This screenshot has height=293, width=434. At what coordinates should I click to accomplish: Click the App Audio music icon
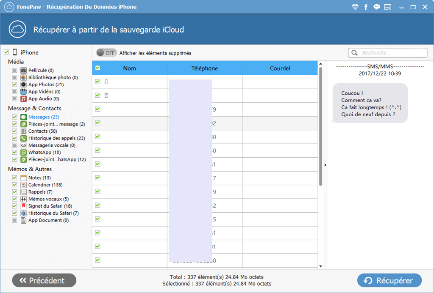pos(24,99)
